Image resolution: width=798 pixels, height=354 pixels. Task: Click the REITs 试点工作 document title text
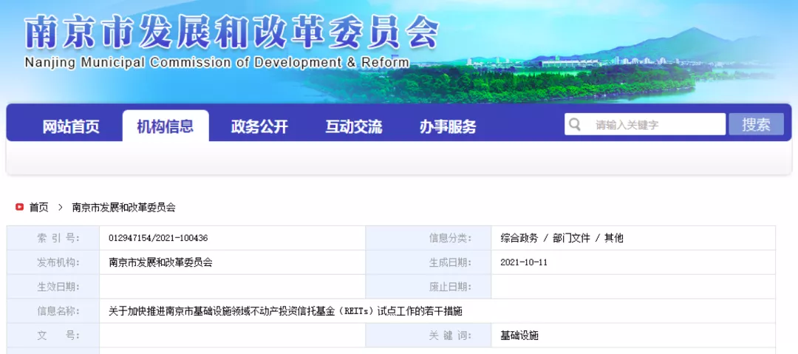[x=285, y=311]
